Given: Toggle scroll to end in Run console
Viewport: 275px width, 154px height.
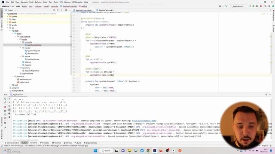Looking at the screenshot, I should (9, 110).
